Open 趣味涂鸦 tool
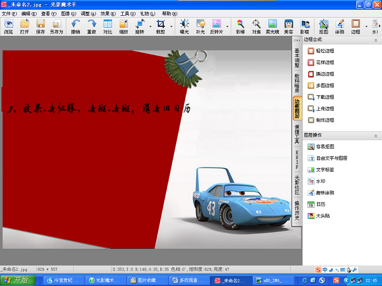Screen dimensions: 382x286 coord(321,193)
